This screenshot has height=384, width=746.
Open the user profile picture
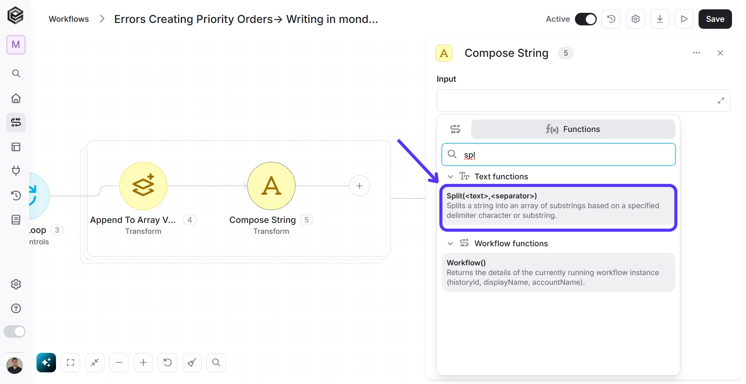15,365
